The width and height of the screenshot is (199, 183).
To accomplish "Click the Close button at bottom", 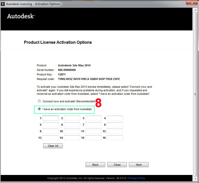I will [x=117, y=165].
